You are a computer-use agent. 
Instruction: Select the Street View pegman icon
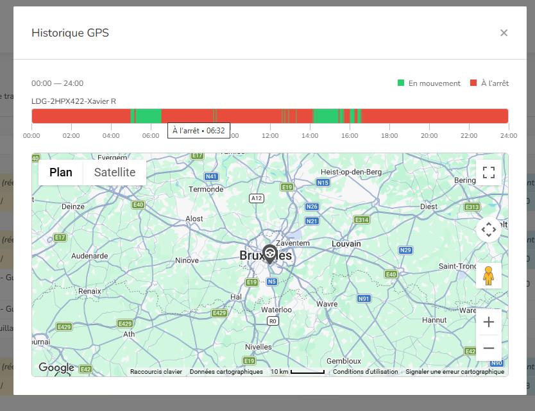tap(489, 276)
